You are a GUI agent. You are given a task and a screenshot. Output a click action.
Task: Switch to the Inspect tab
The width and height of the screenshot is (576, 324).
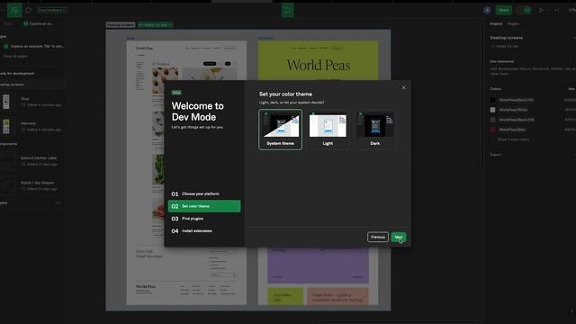[496, 24]
